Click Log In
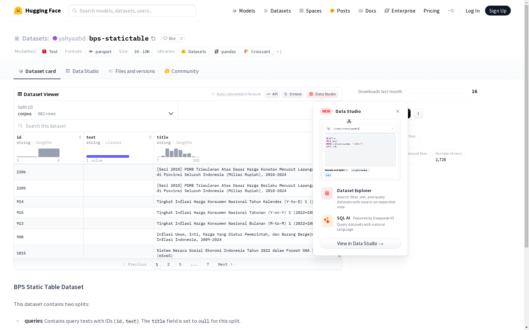The width and height of the screenshot is (529, 330). (x=472, y=11)
